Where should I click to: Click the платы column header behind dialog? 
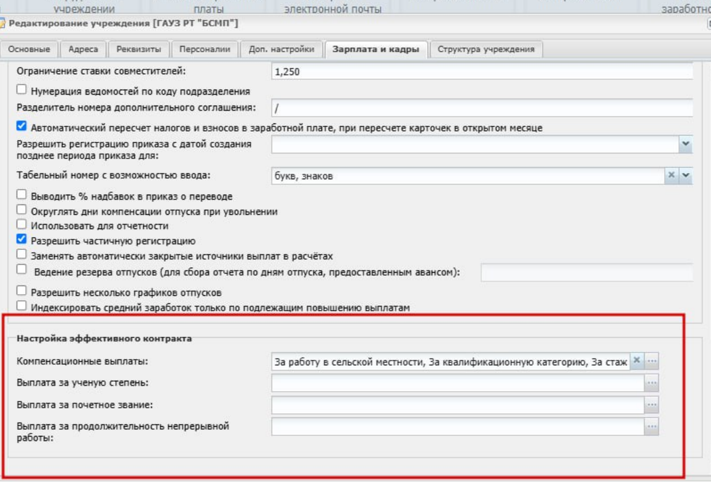pos(208,9)
